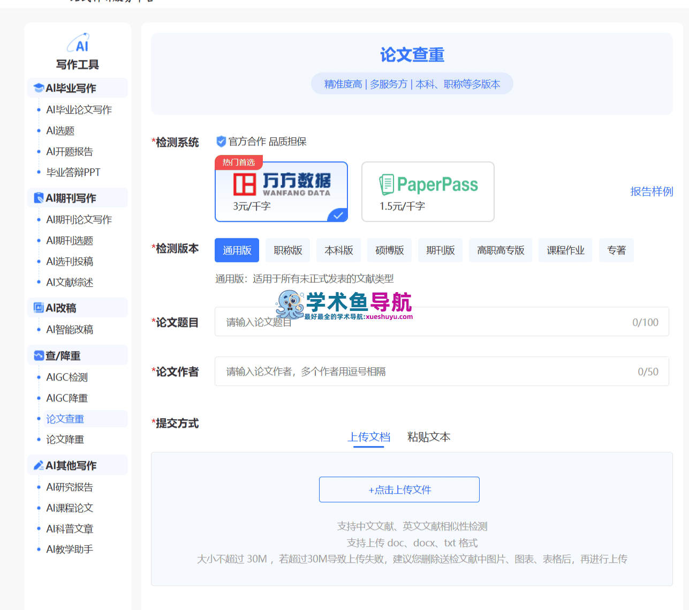Choose the 专著 detection version
Image resolution: width=689 pixels, height=610 pixels.
click(x=616, y=250)
